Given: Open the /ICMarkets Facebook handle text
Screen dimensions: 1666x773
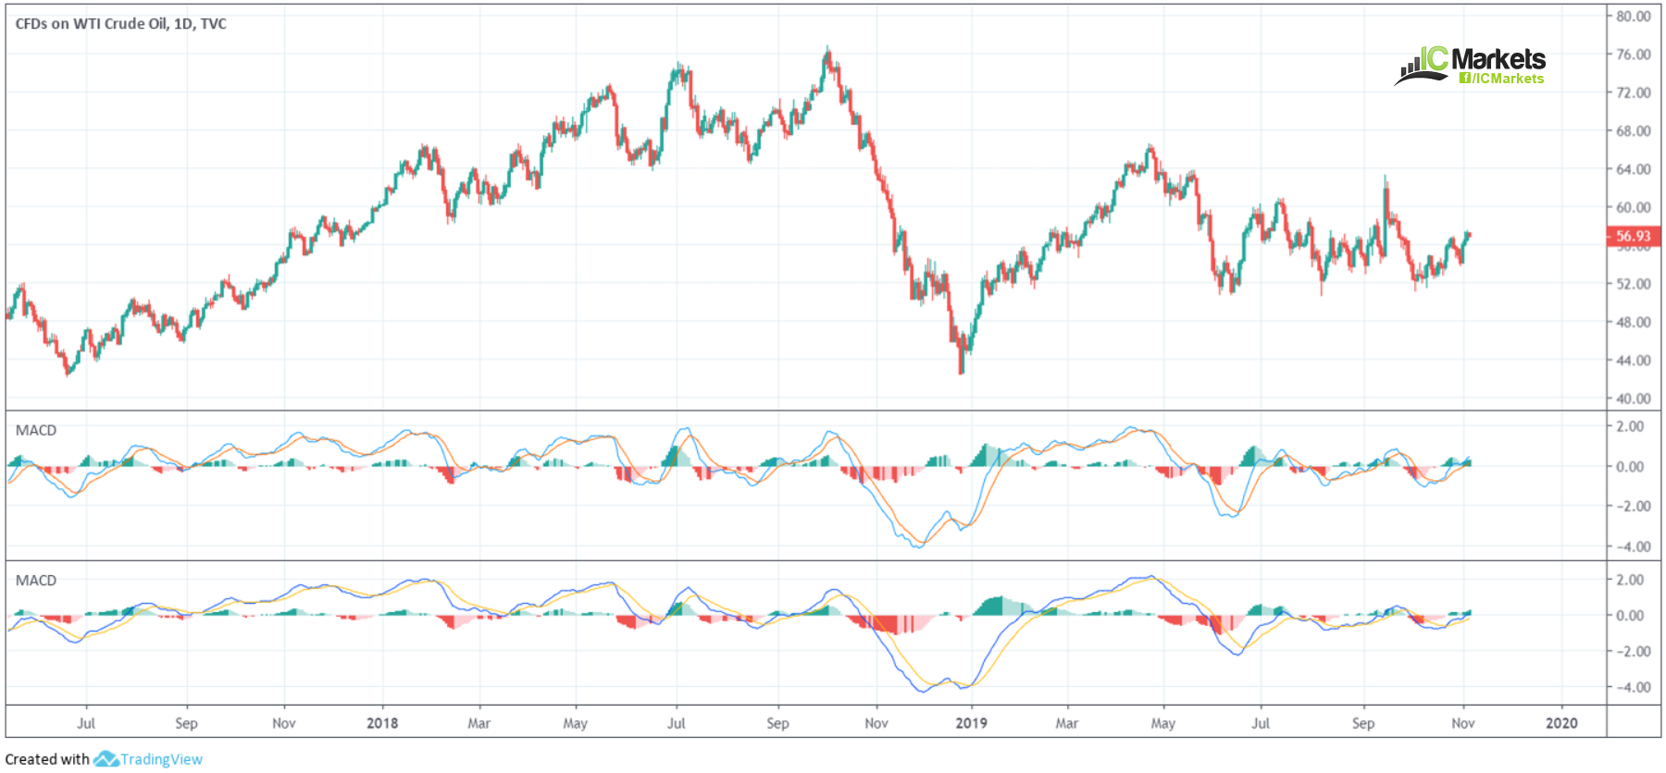Looking at the screenshot, I should (x=1508, y=79).
